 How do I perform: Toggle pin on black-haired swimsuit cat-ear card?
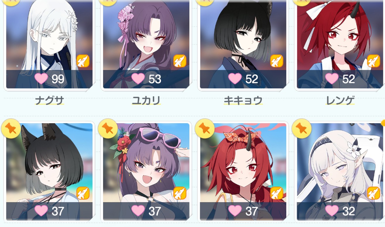coord(11,128)
